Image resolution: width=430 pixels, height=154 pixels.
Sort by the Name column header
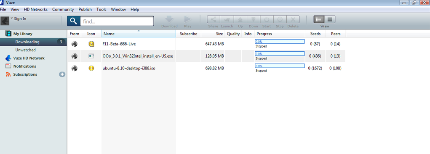(139, 34)
